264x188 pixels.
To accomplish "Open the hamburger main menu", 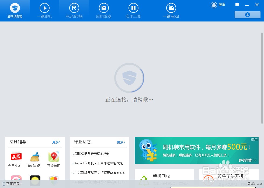I will pyautogui.click(x=237, y=5).
